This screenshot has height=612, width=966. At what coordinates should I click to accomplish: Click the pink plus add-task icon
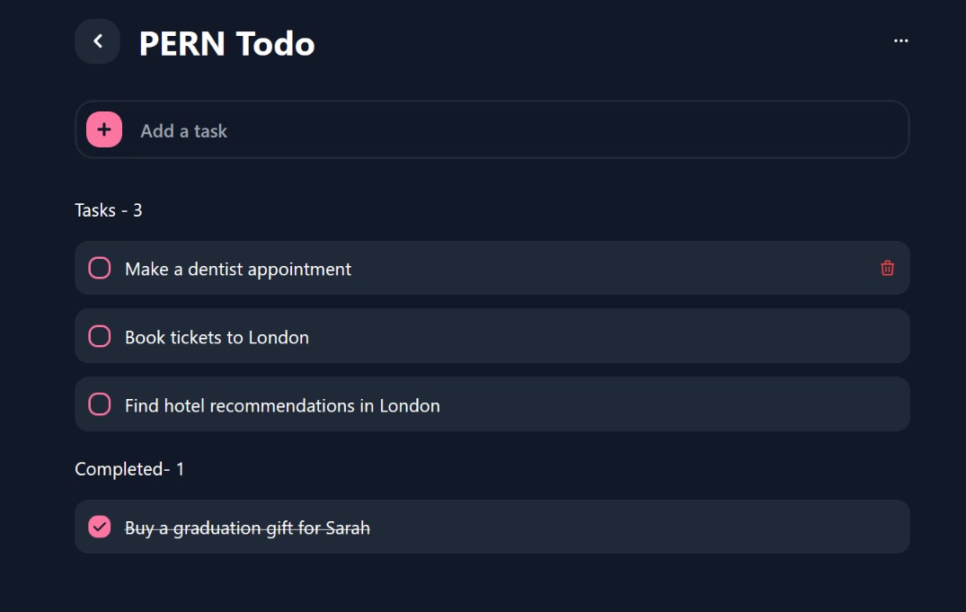point(103,129)
